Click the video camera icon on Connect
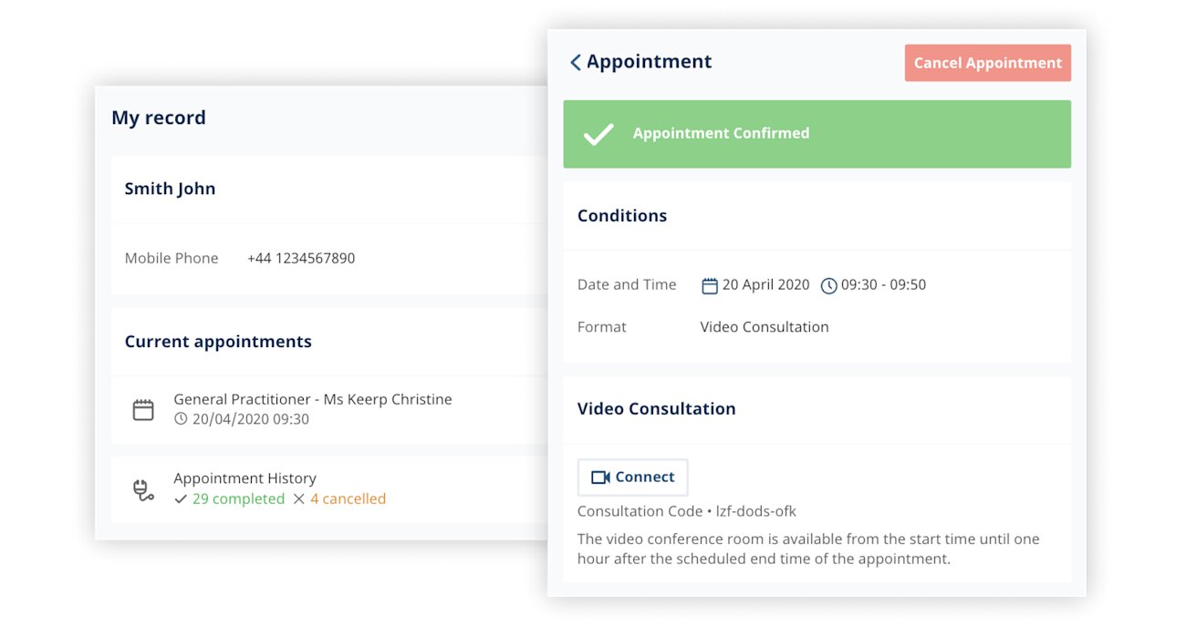Screen dimensions: 1186x626 coord(599,477)
